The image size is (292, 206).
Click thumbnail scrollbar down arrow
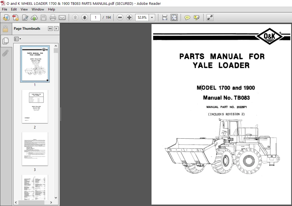[x=56, y=198]
